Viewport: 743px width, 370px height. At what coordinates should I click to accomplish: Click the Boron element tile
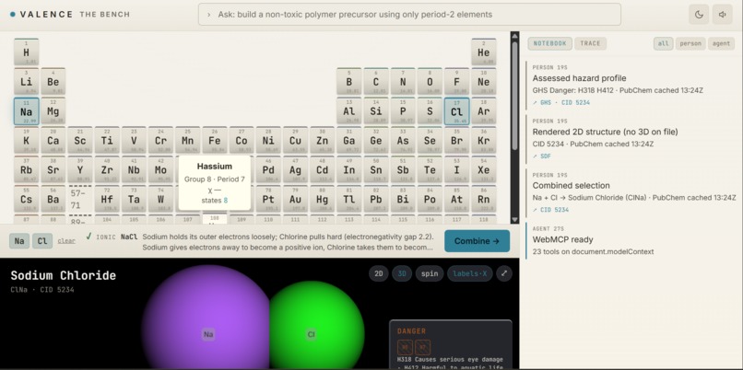[x=349, y=81]
